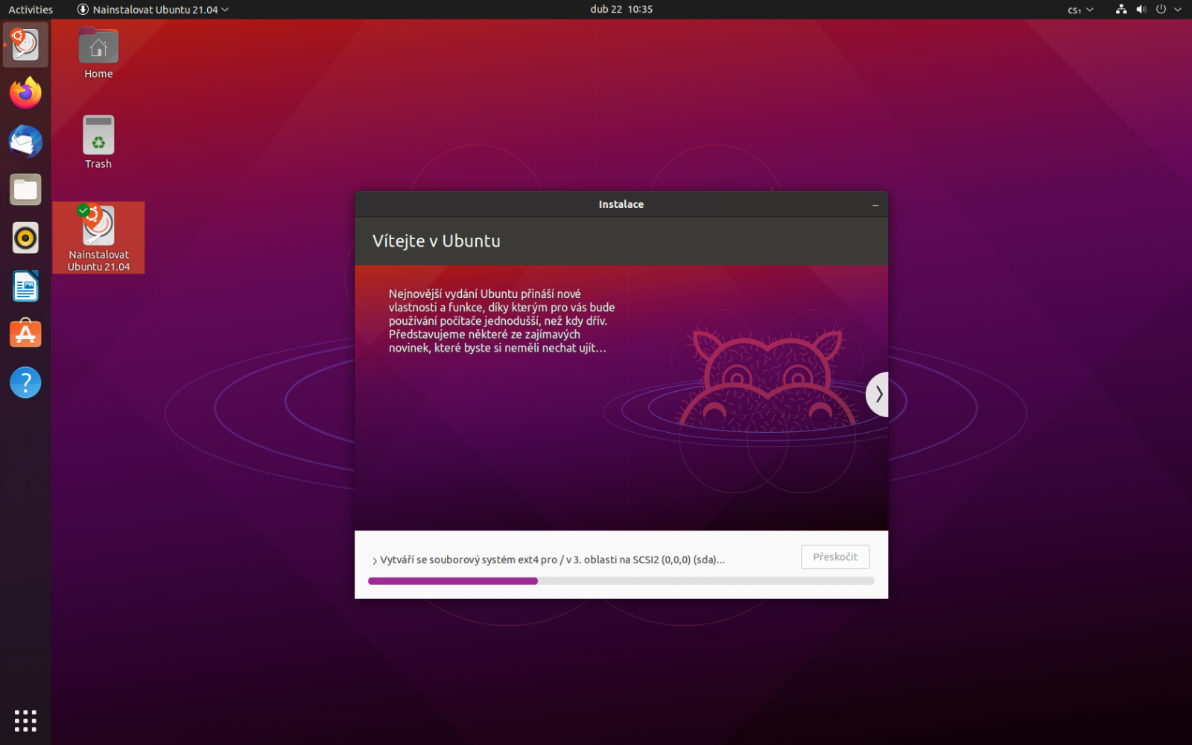
Task: Start Rhythmbox music player
Action: [25, 238]
